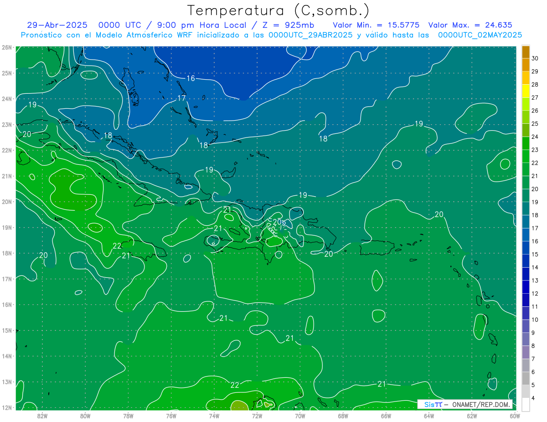547x422 pixels.
Task: Click the longitude label "68W"
Action: [343, 415]
